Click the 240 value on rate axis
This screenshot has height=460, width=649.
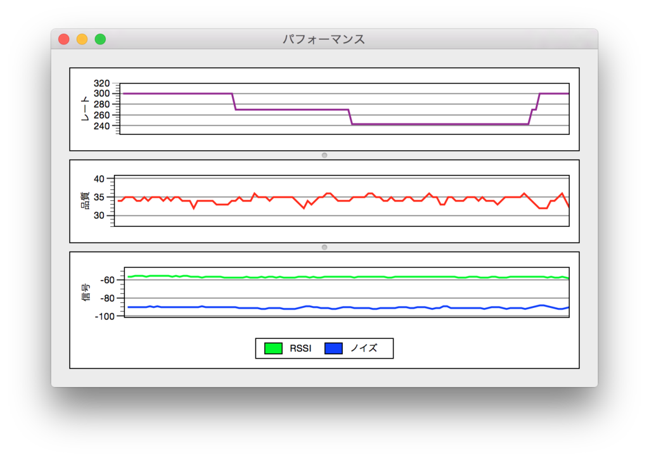click(x=102, y=125)
